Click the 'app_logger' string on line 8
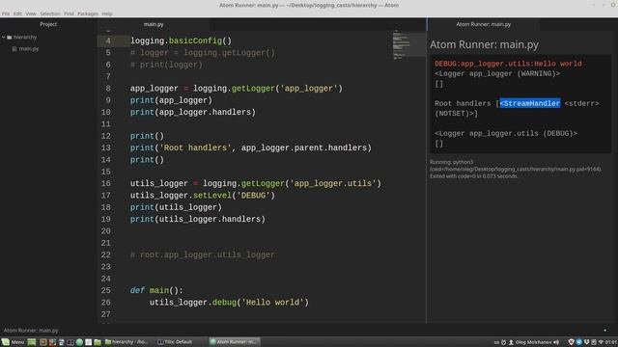The image size is (618, 347). tap(309, 89)
